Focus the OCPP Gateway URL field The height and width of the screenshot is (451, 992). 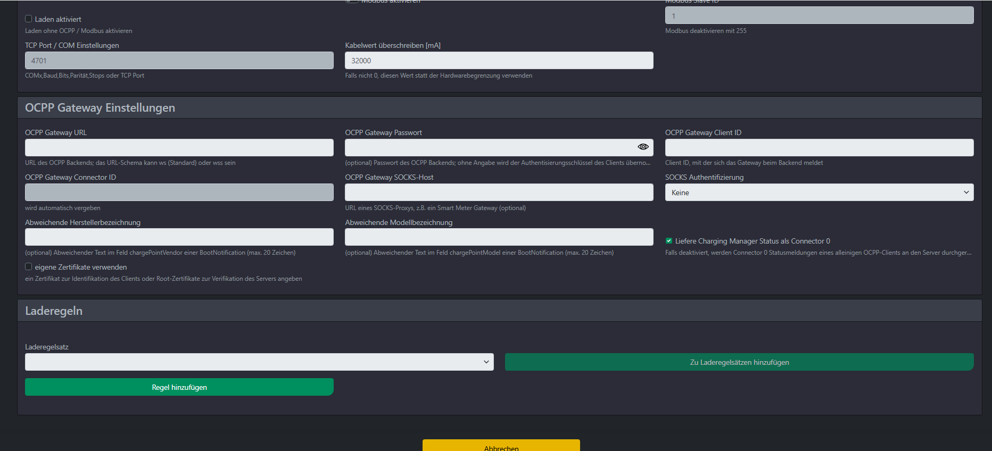point(179,148)
